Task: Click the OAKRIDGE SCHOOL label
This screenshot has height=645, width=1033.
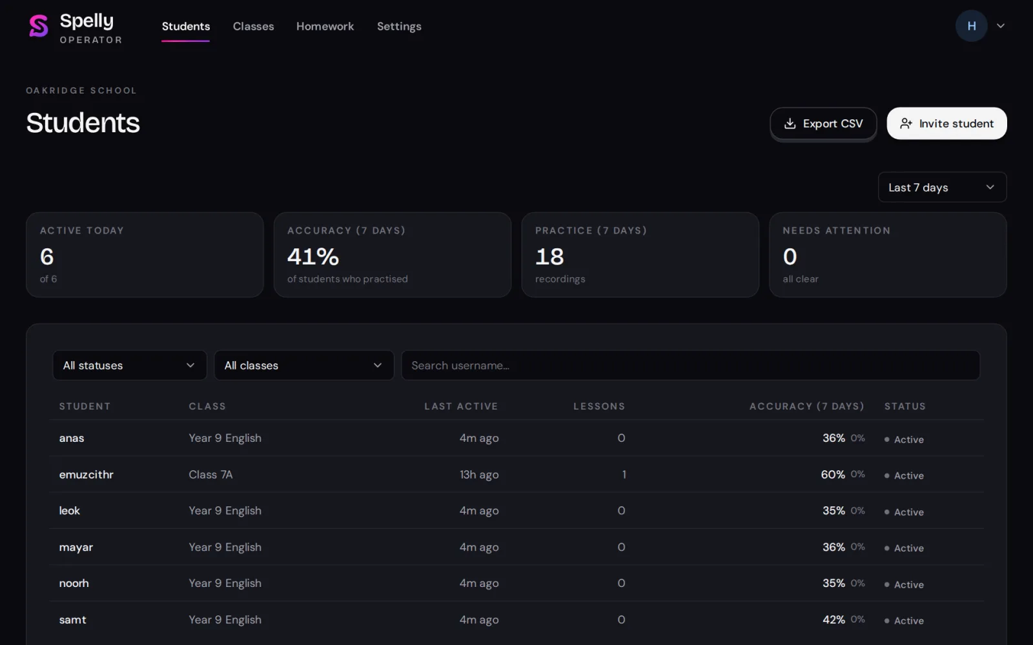Action: (x=81, y=90)
